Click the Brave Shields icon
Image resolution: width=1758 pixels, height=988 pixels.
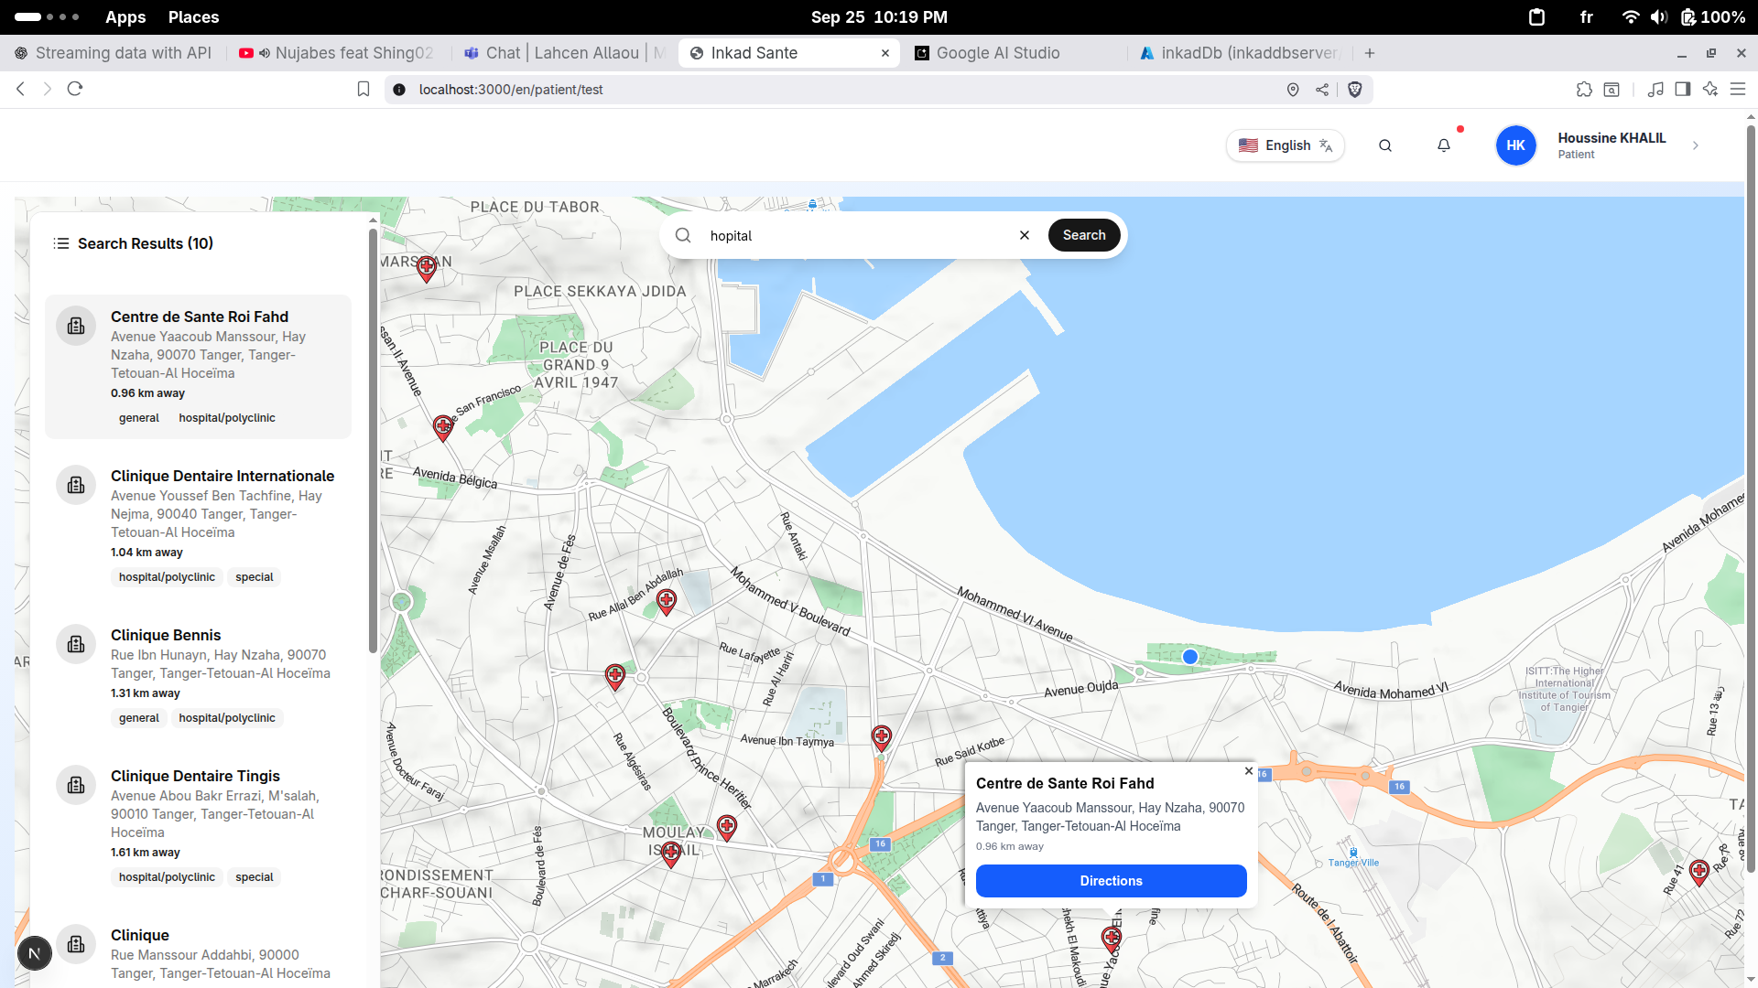coord(1355,89)
